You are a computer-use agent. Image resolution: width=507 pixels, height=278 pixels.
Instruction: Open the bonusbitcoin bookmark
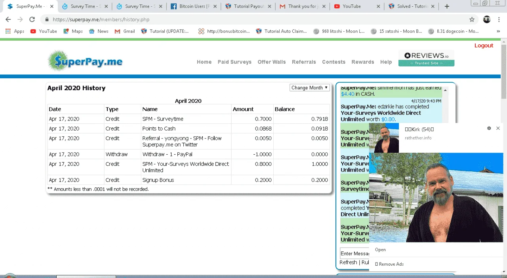(224, 31)
